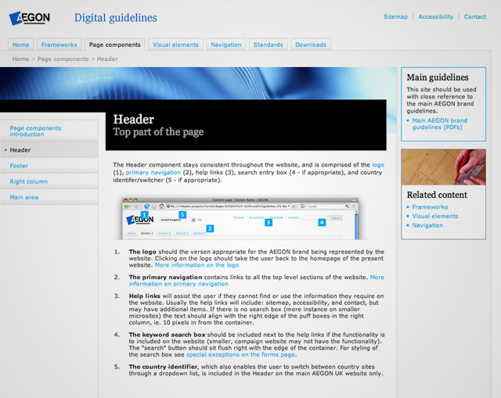
Task: Click the blue abstract banner image
Action: pos(198,84)
